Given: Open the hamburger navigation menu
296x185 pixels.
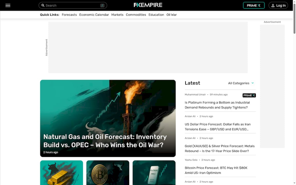Looking at the screenshot, I should pyautogui.click(x=8, y=5).
